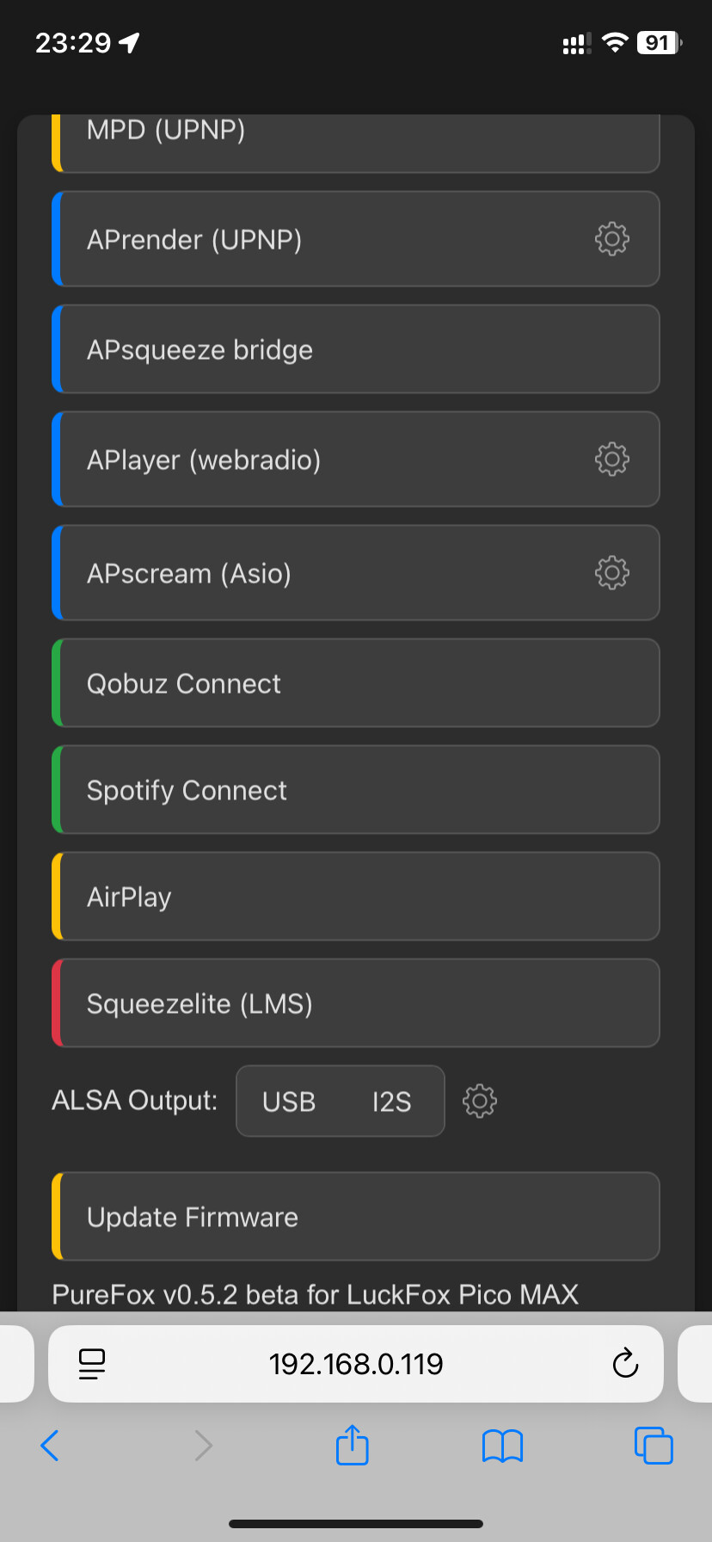
Task: Toggle the Squeezelite (LMS) service
Action: pos(356,1003)
